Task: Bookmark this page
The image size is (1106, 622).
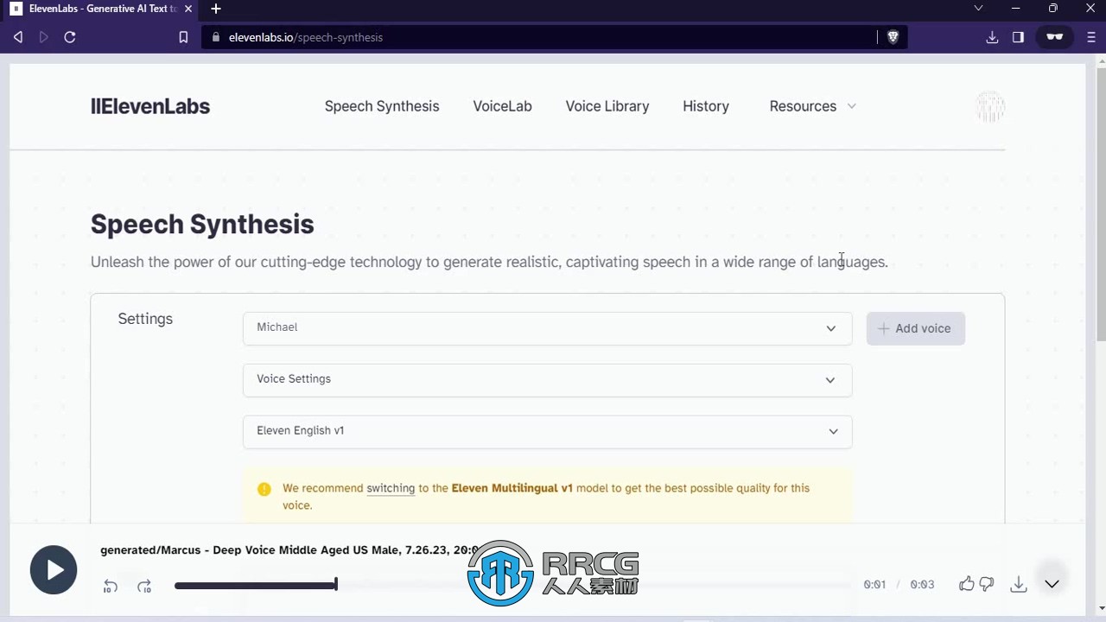Action: 183,37
